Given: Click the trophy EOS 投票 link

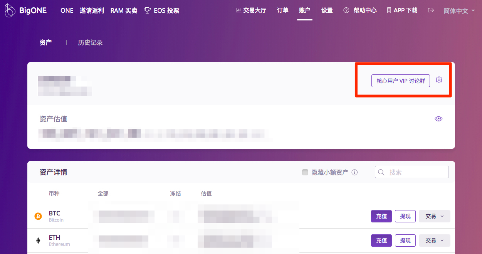Looking at the screenshot, I should (161, 10).
